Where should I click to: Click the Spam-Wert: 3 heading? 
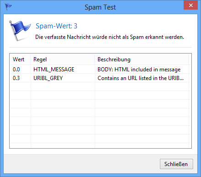click(x=56, y=26)
